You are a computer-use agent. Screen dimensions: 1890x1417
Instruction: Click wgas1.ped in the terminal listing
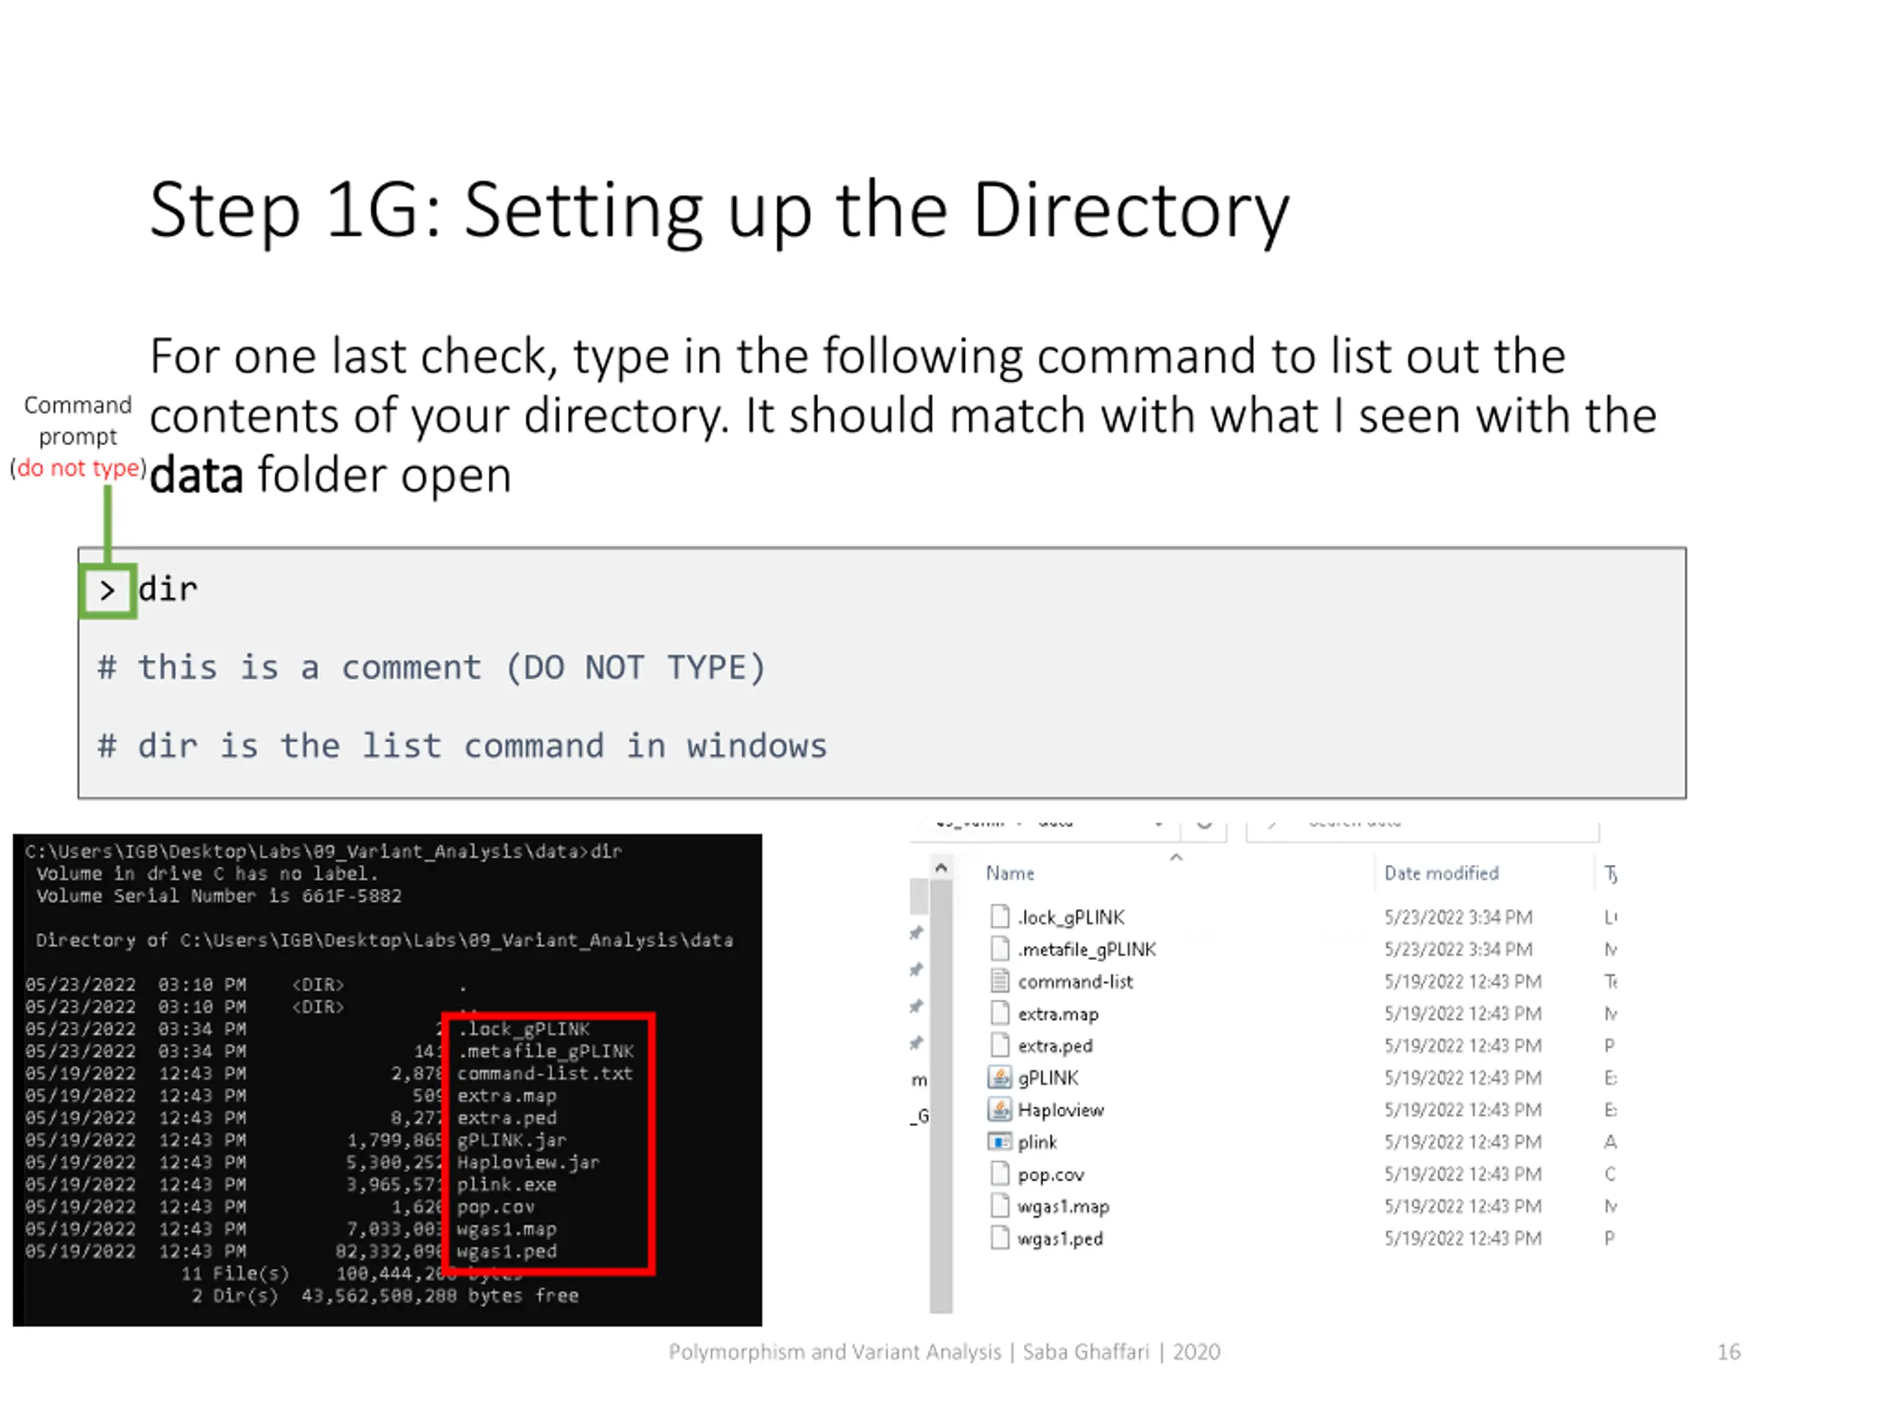click(x=506, y=1250)
